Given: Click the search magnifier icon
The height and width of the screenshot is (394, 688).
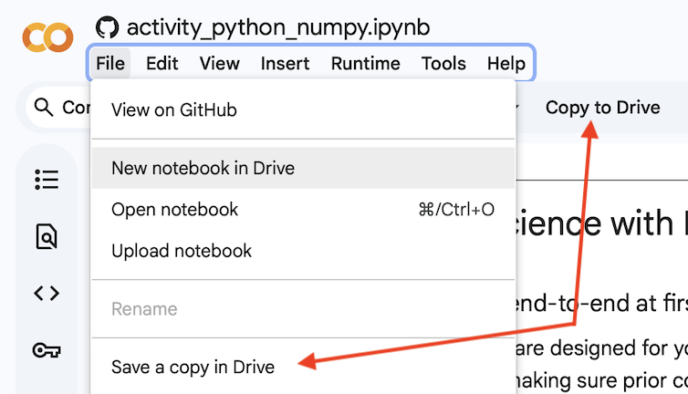Looking at the screenshot, I should coord(44,107).
